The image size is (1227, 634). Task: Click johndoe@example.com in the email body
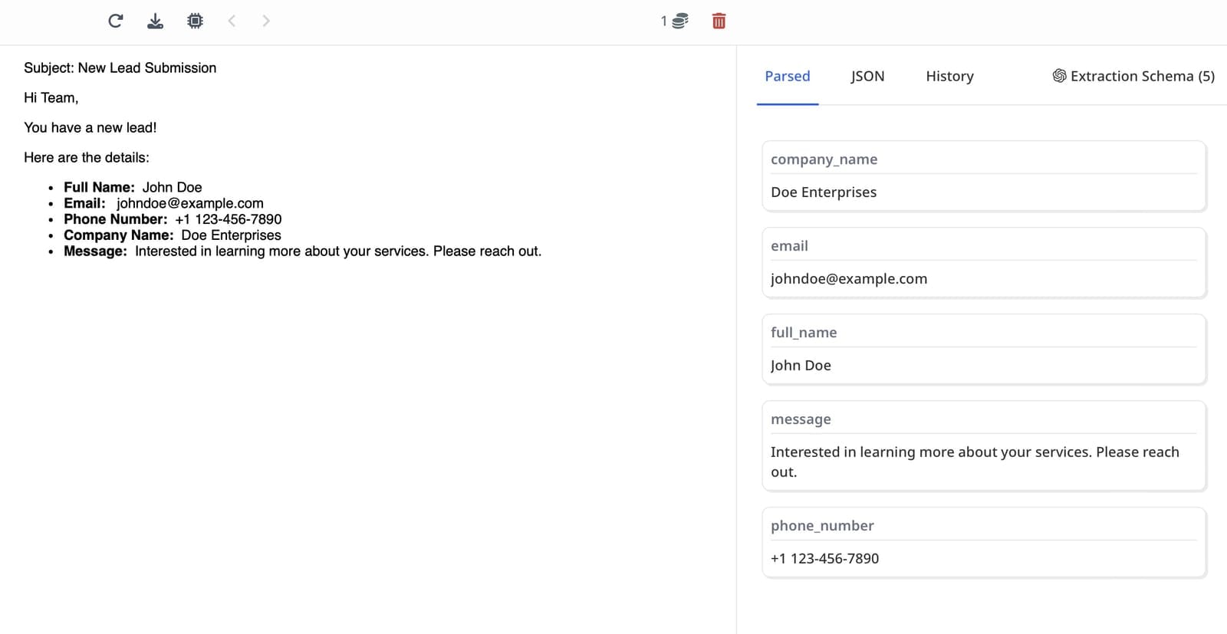tap(190, 203)
